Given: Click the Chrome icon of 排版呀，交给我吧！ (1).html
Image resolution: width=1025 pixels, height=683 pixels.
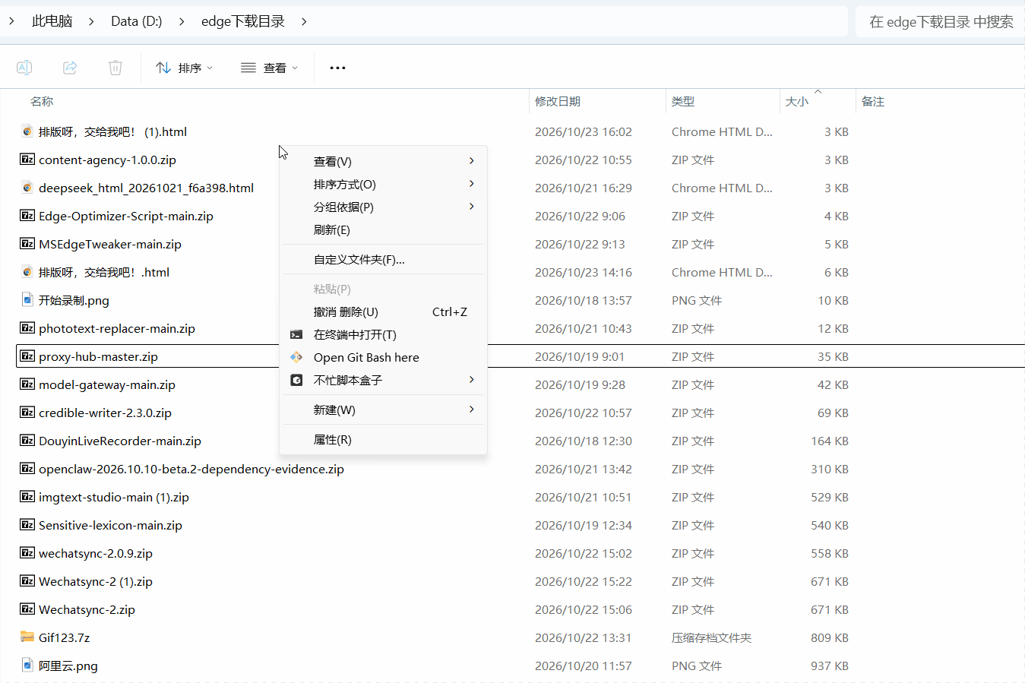Looking at the screenshot, I should point(27,131).
